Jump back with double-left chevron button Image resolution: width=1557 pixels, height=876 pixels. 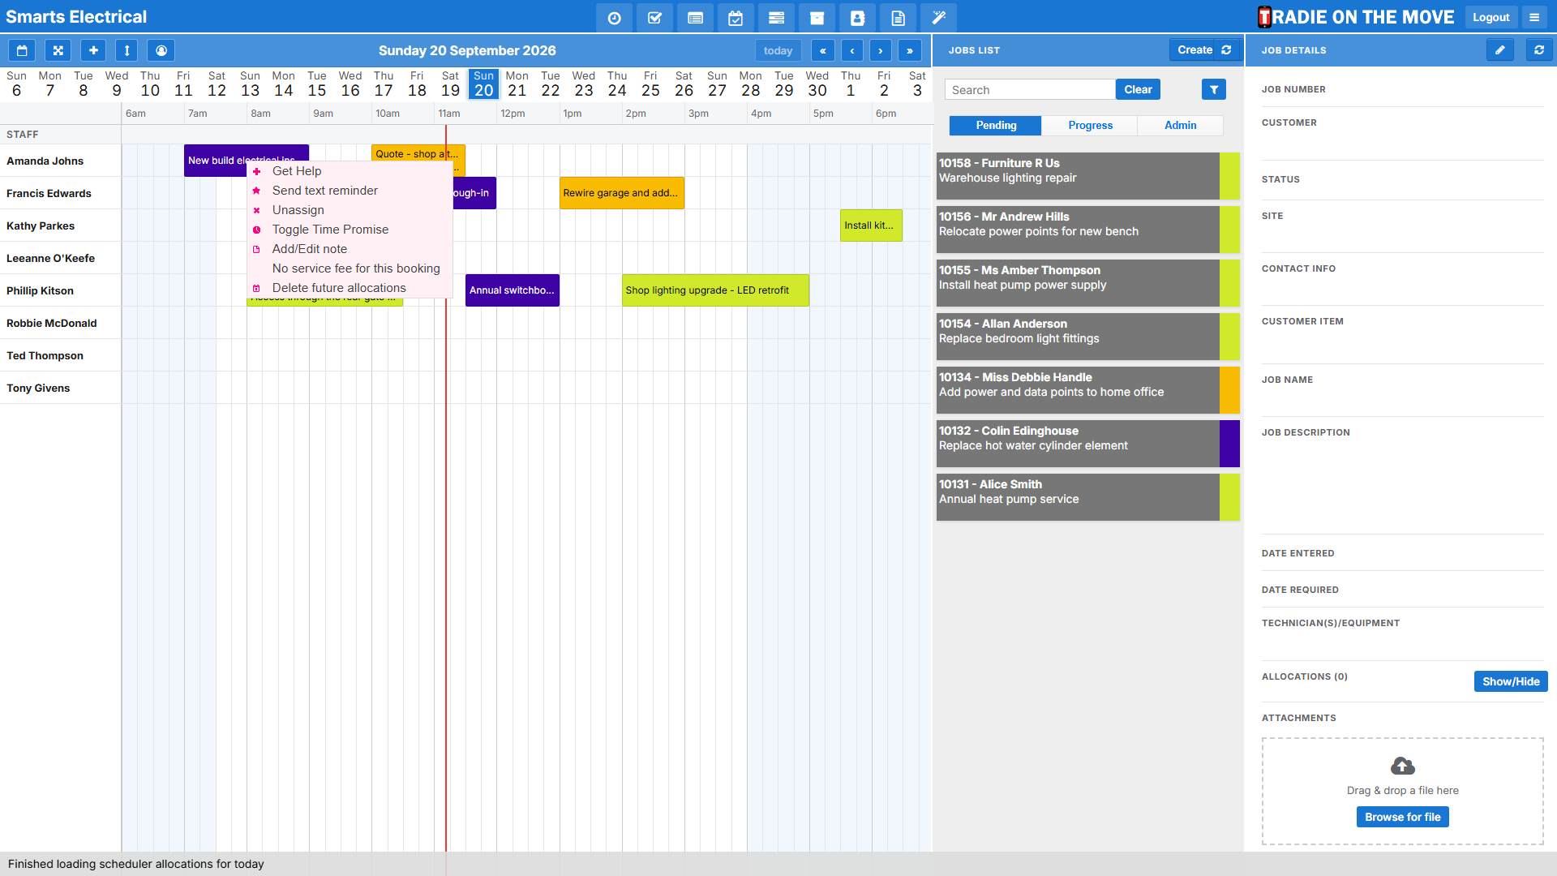point(823,50)
